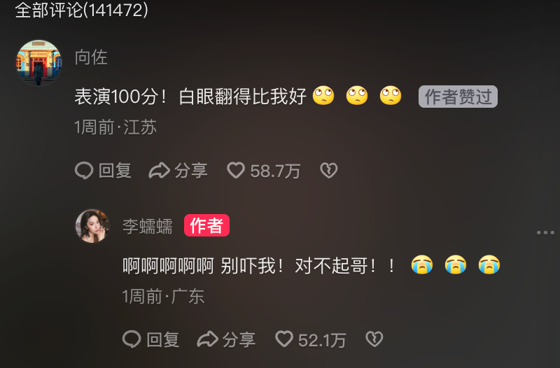Open 向佐's profile avatar

click(39, 62)
